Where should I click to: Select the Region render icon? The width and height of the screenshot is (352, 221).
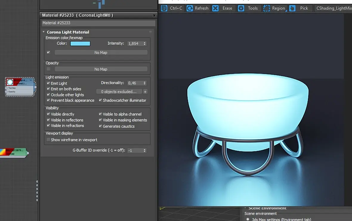(266, 8)
